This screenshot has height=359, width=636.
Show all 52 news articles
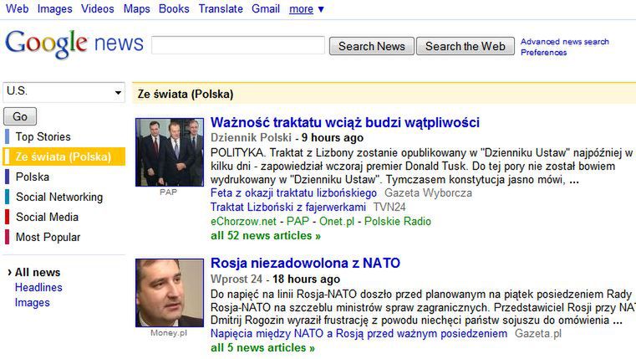tap(262, 236)
